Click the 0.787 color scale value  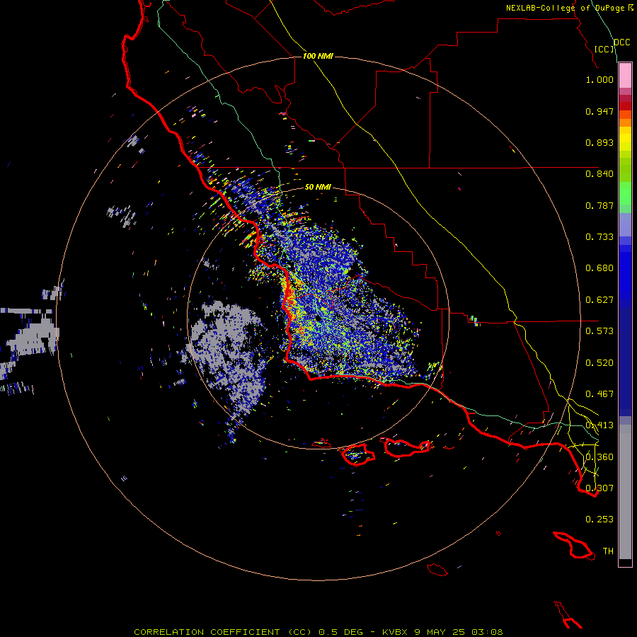point(599,205)
